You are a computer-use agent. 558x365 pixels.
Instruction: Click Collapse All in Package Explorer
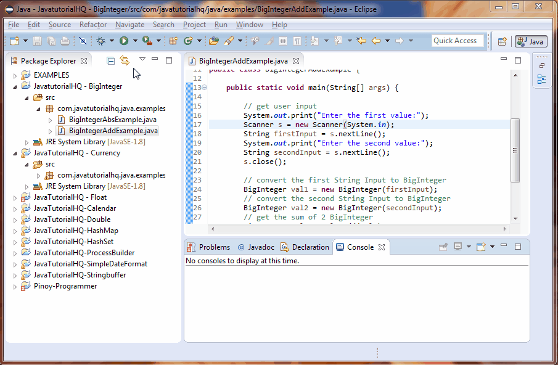point(110,61)
